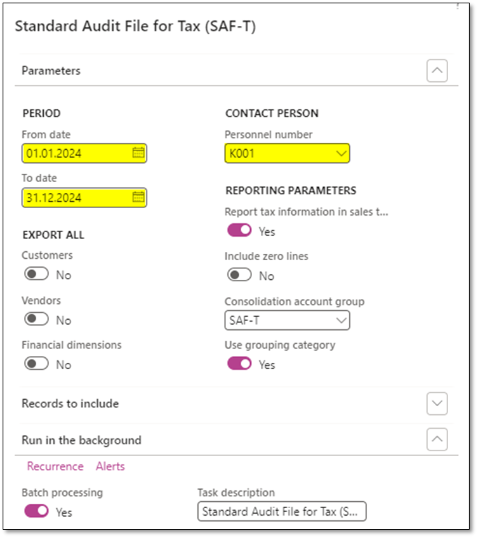Image resolution: width=478 pixels, height=538 pixels.
Task: Enable the Customers export toggle
Action: [x=37, y=273]
